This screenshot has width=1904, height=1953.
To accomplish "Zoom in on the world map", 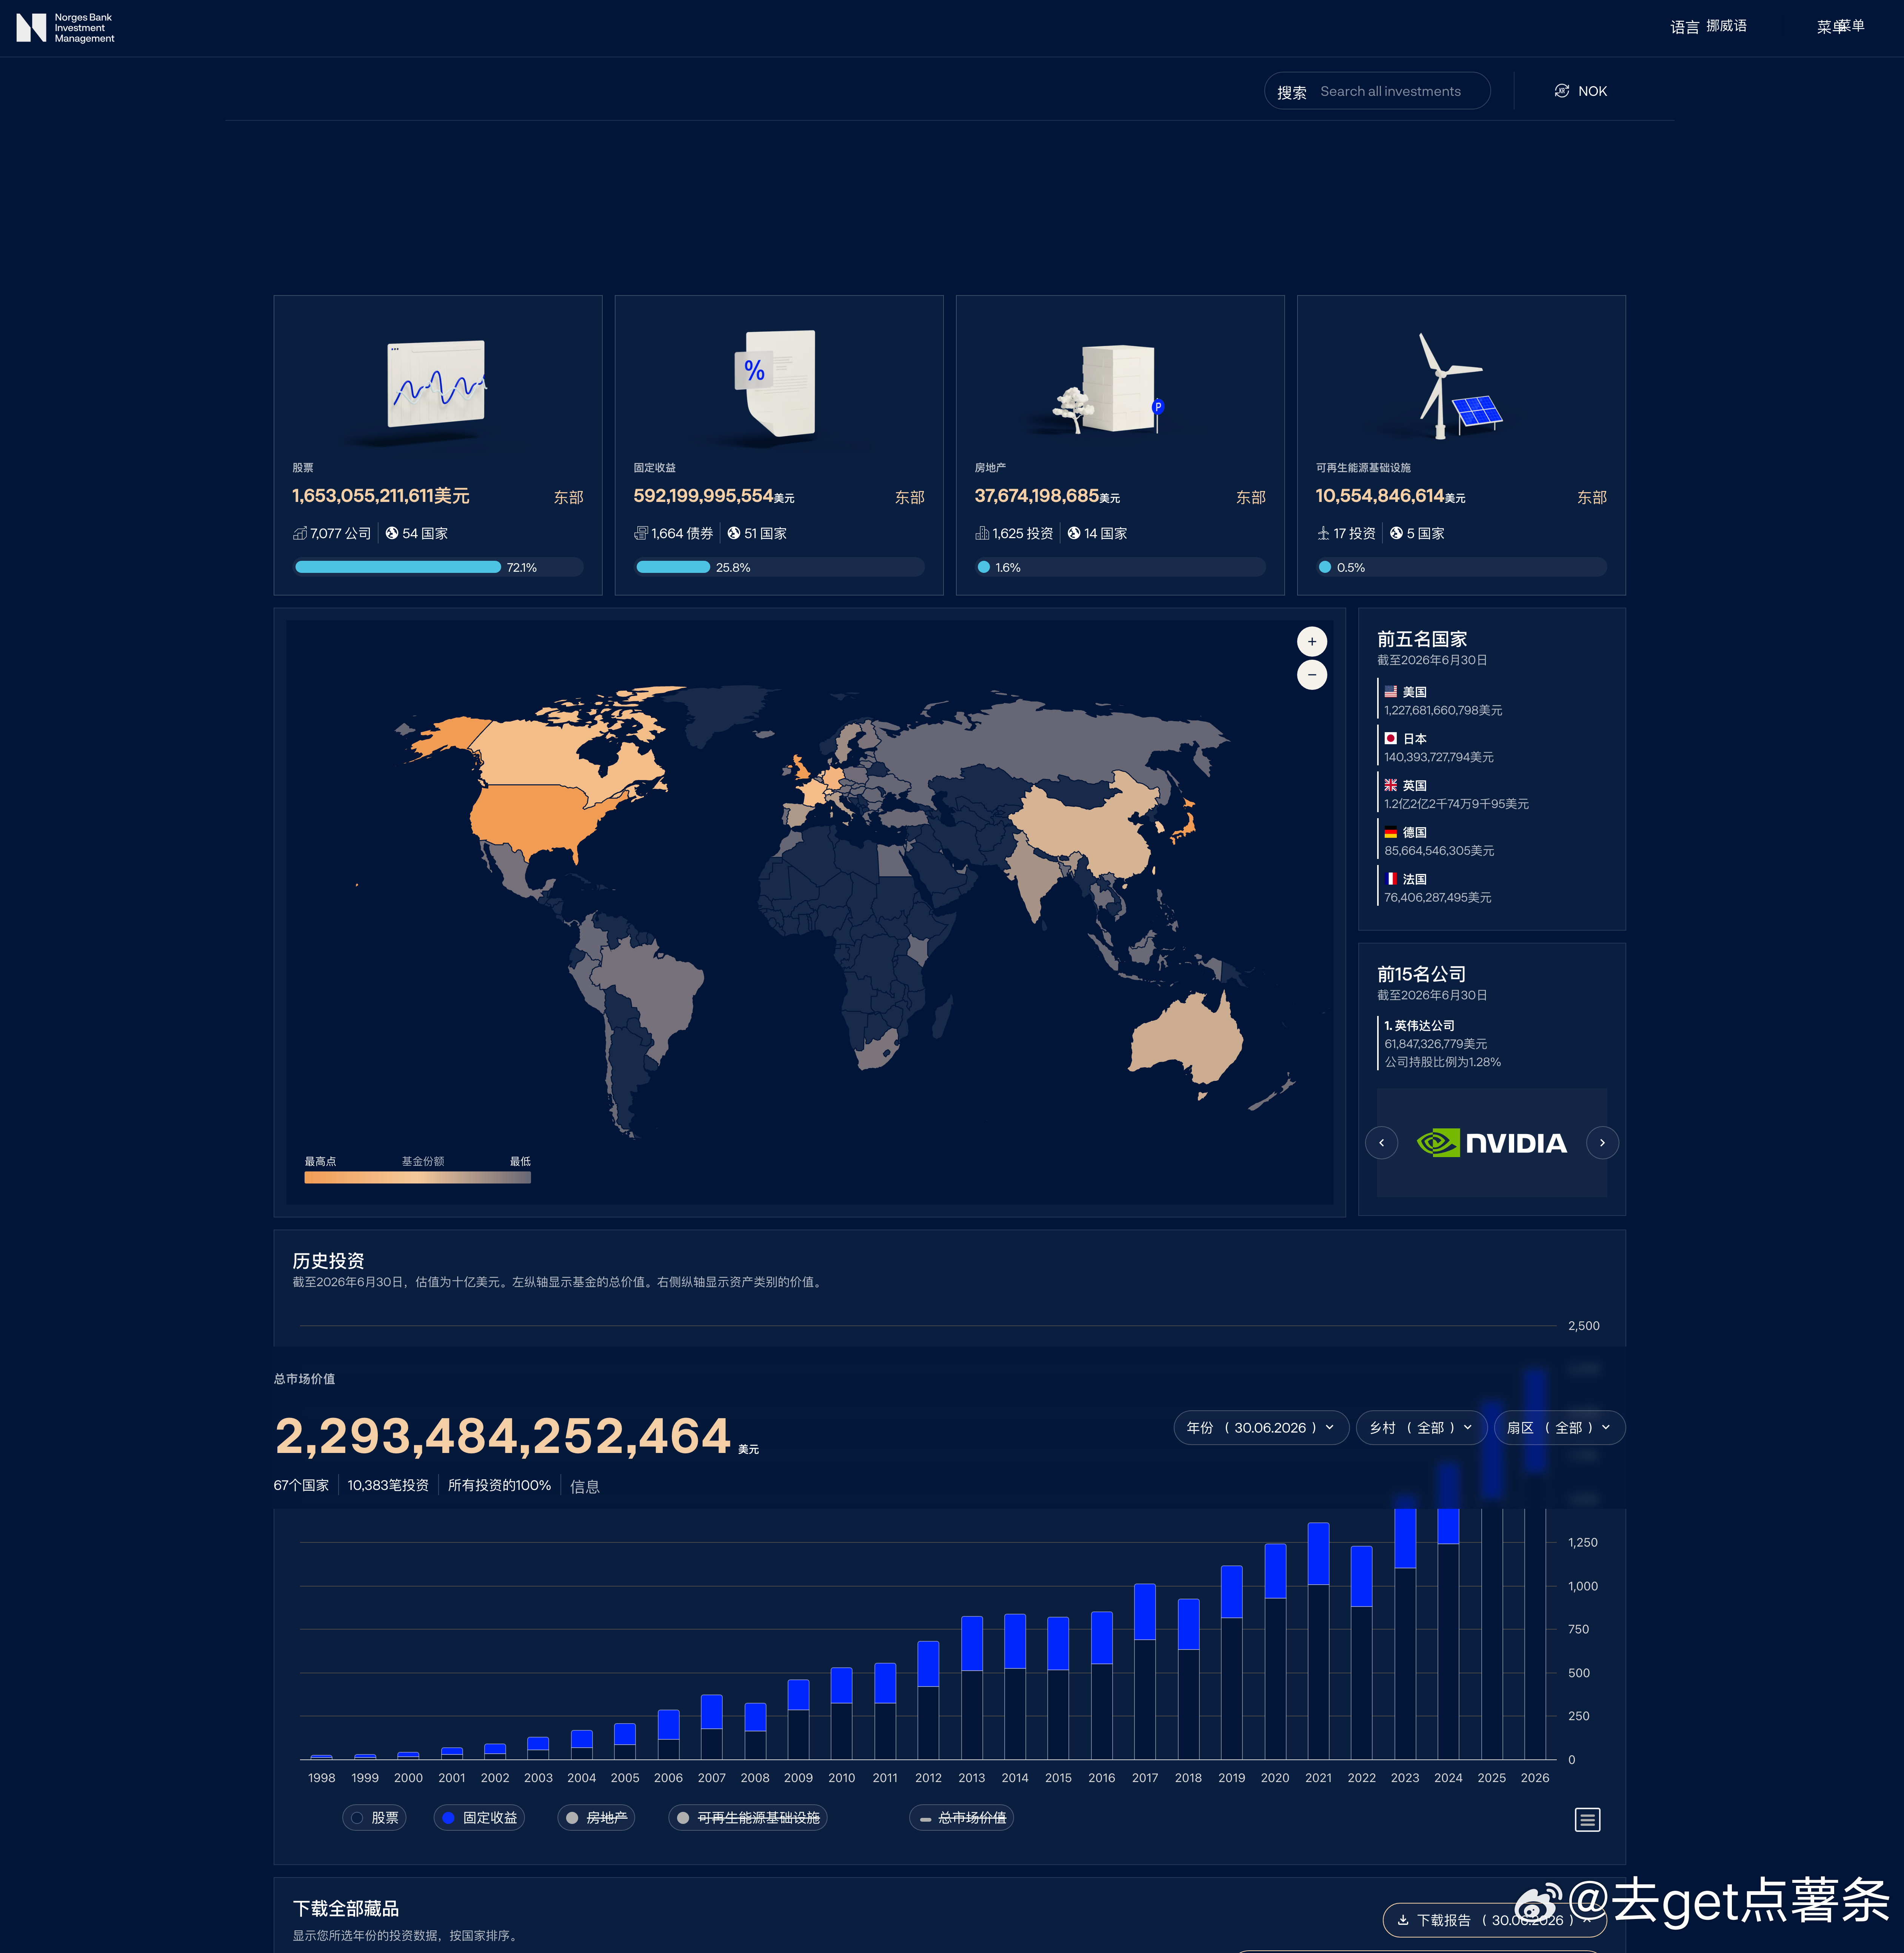I will tap(1312, 641).
